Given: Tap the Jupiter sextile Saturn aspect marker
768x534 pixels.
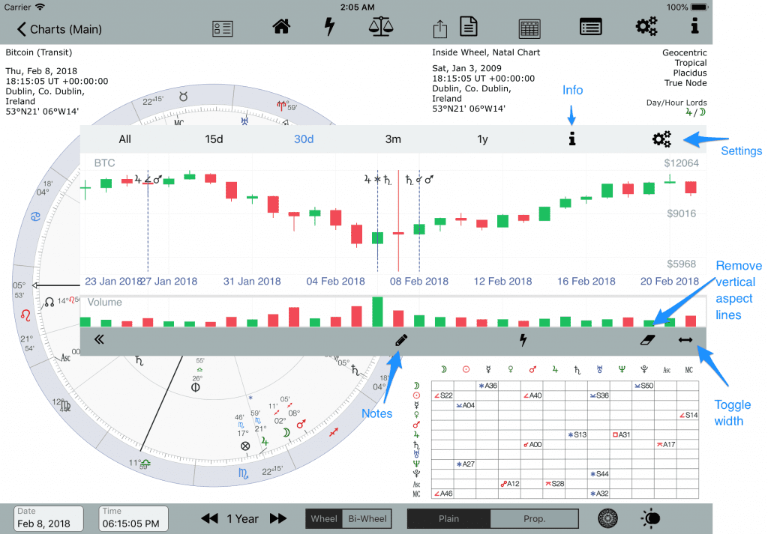Looking at the screenshot, I should point(378,180).
